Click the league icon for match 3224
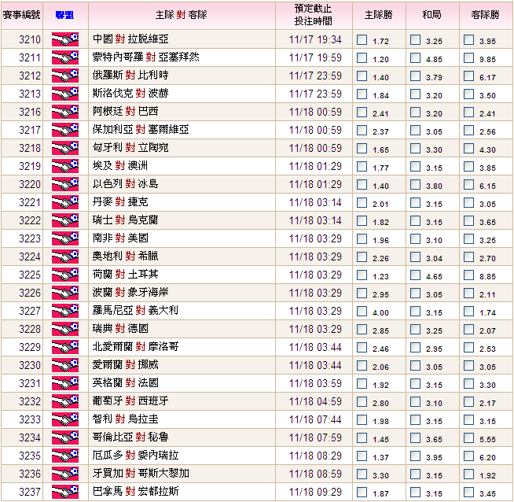The height and width of the screenshot is (502, 514). [x=65, y=257]
